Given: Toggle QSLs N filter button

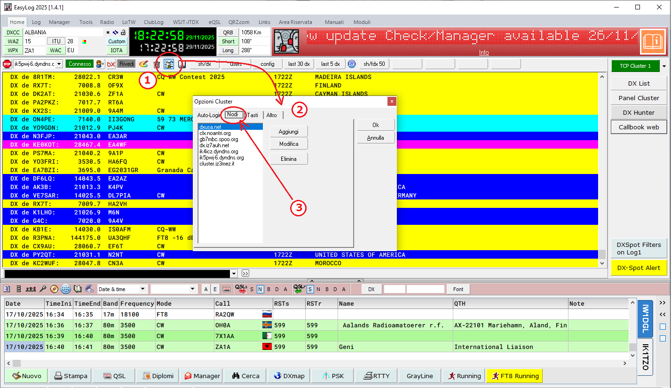Looking at the screenshot, I should point(260,289).
